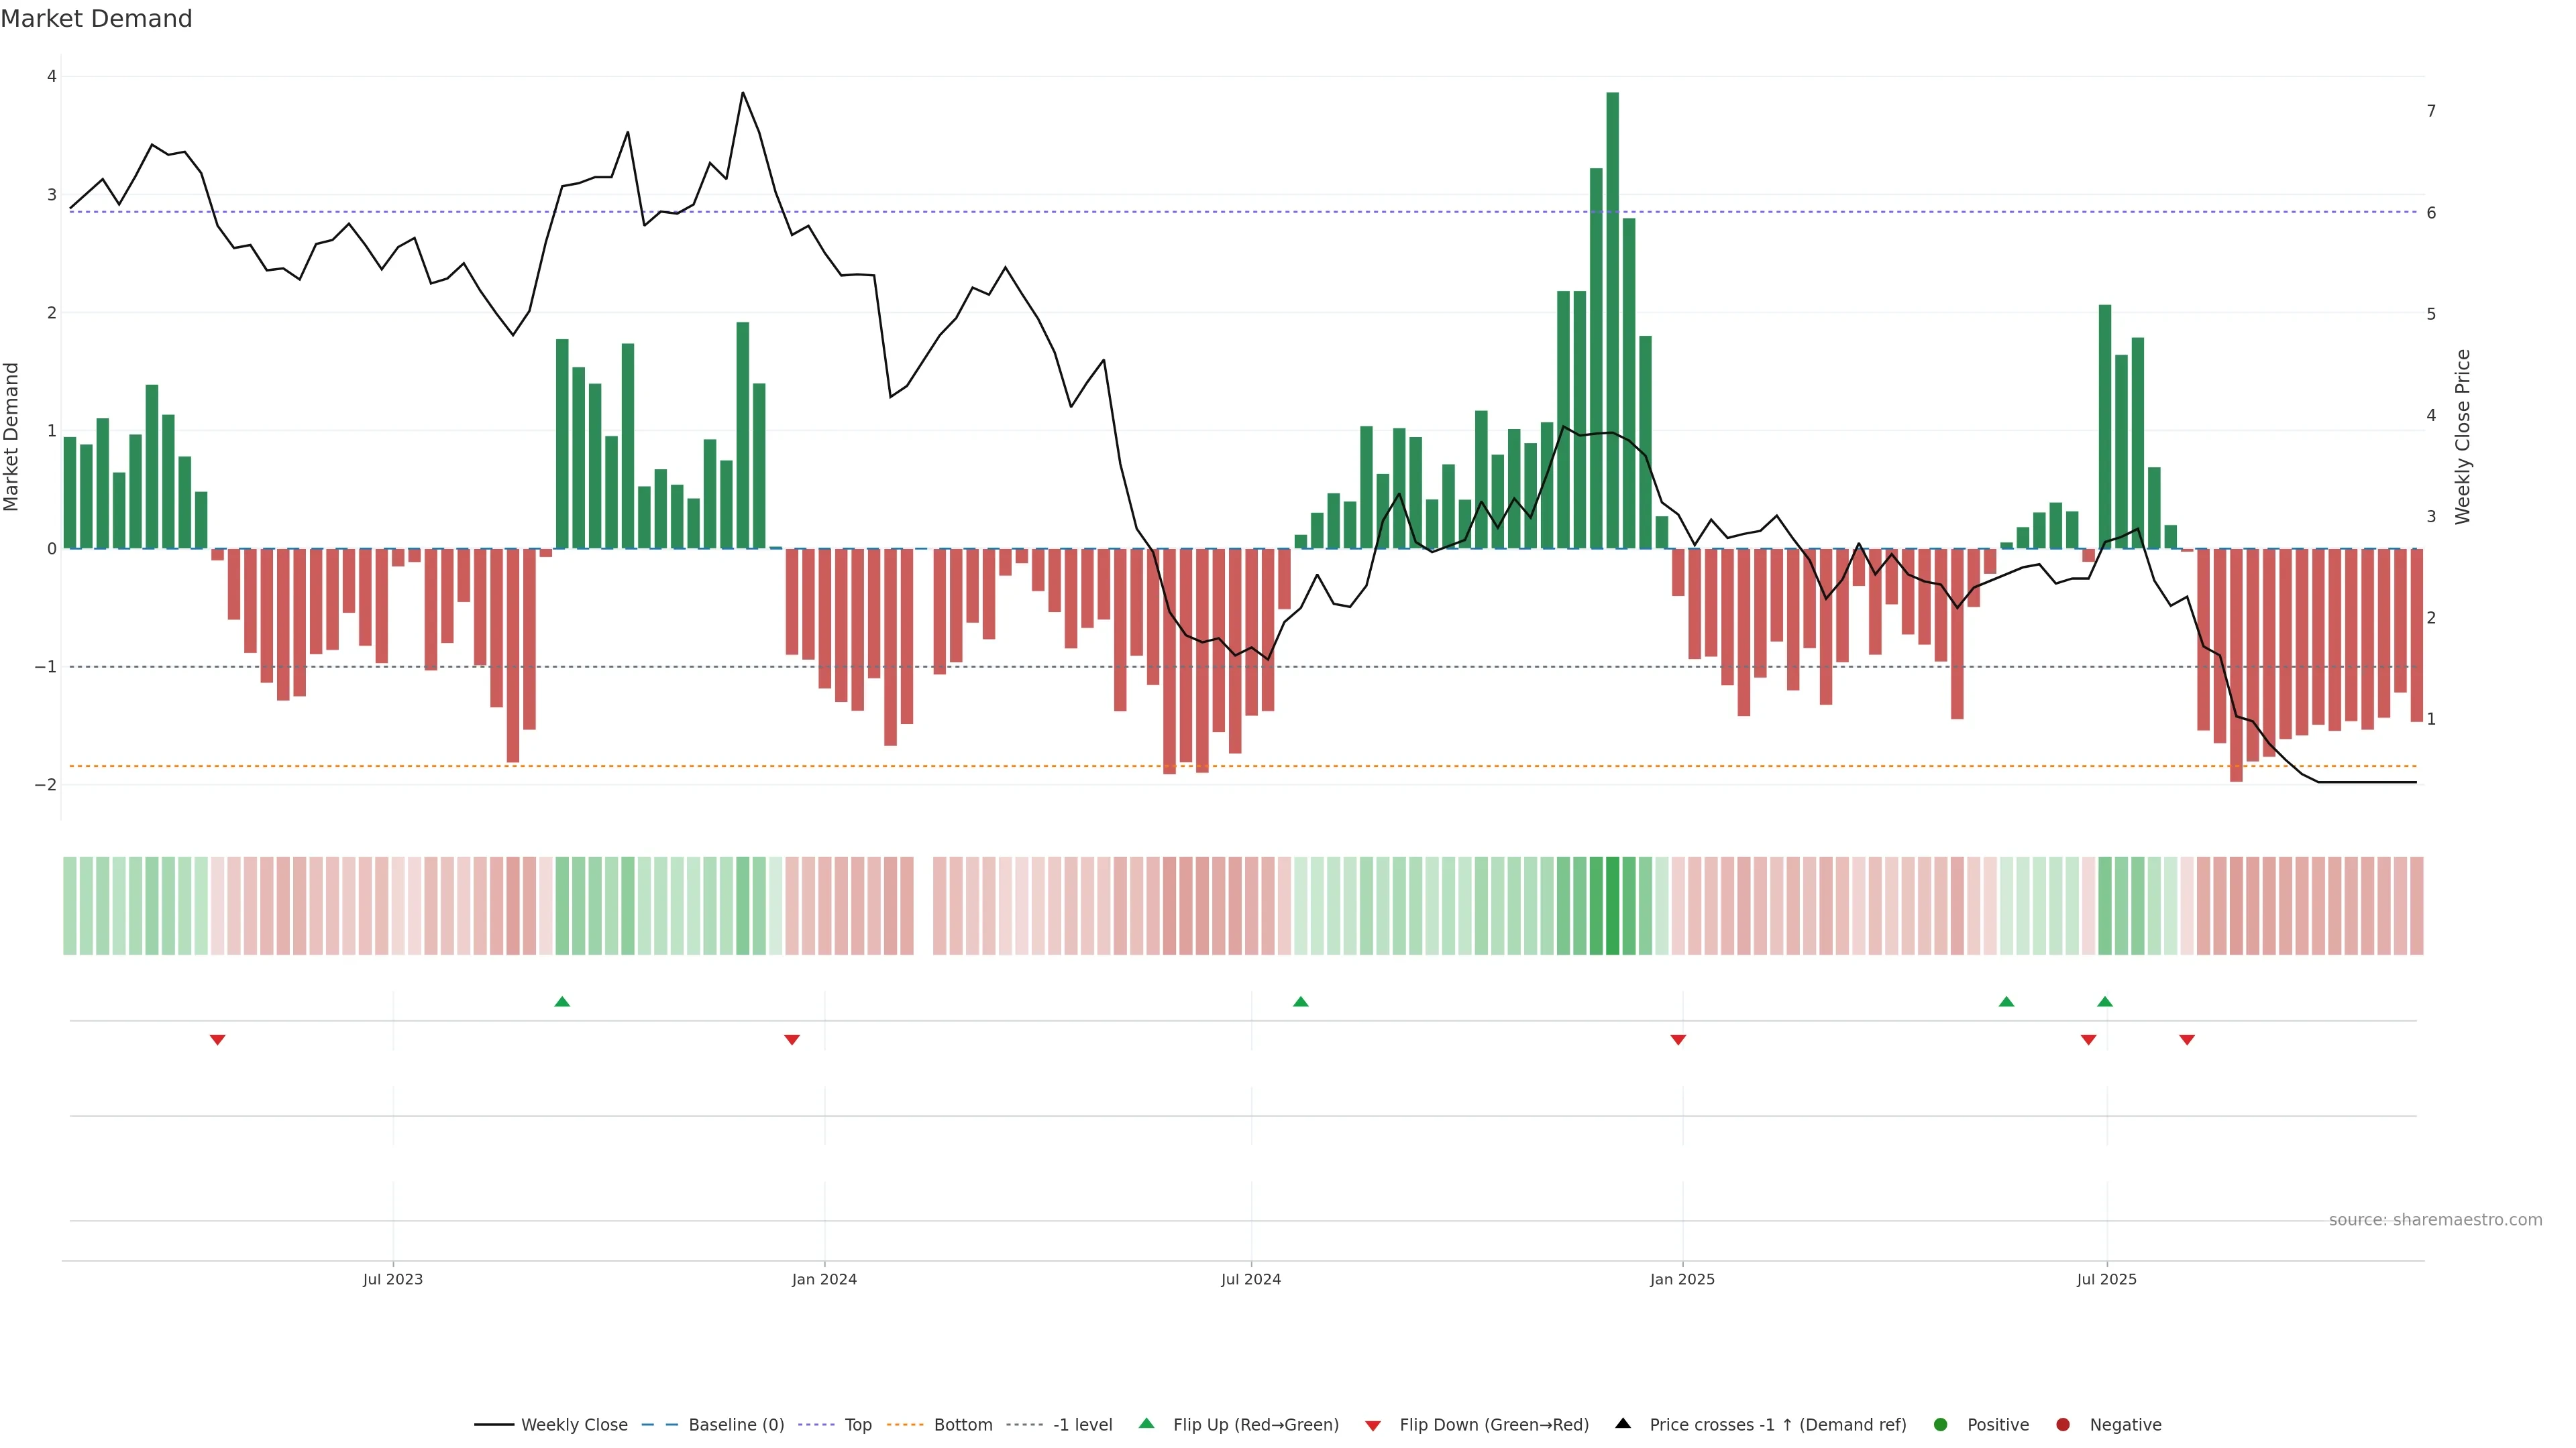The height and width of the screenshot is (1448, 2576).
Task: Click the Positive green circle legend icon
Action: point(1941,1424)
